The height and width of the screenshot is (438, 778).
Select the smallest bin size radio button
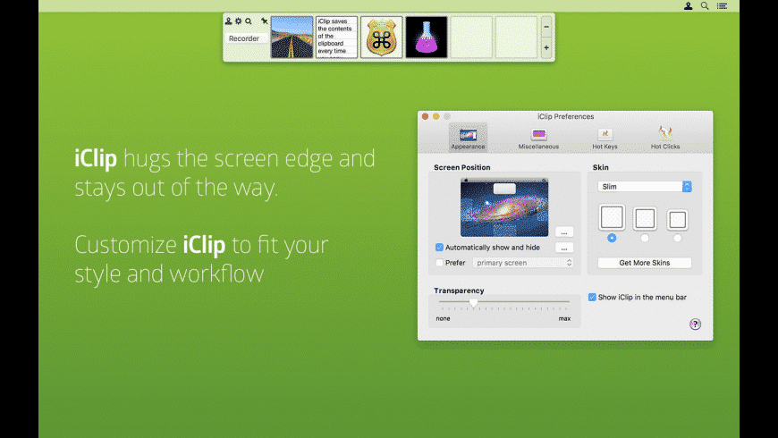click(677, 238)
